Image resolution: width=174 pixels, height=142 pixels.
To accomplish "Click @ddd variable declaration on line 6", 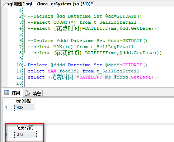I will tap(62, 41).
